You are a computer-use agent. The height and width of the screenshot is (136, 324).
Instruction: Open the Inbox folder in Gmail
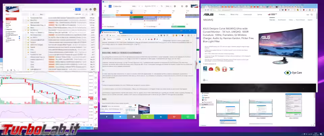click(x=8, y=22)
